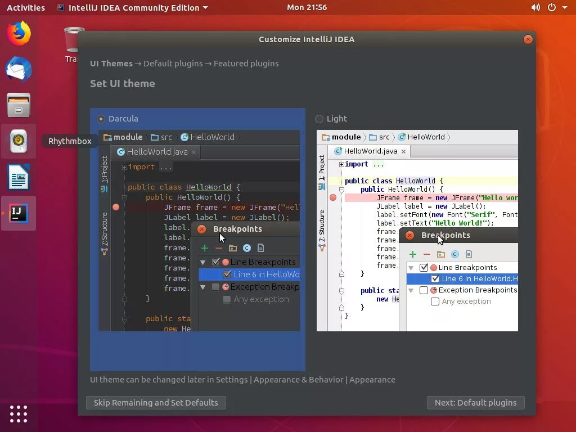Open Firefox from the dock
The image size is (576, 432).
point(19,33)
